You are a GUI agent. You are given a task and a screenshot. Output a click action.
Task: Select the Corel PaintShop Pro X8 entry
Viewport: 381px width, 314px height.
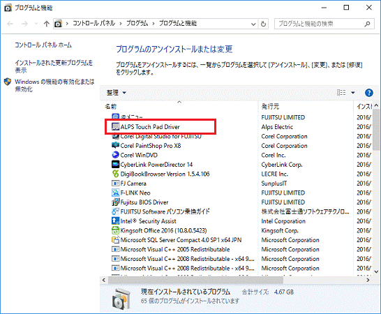151,146
